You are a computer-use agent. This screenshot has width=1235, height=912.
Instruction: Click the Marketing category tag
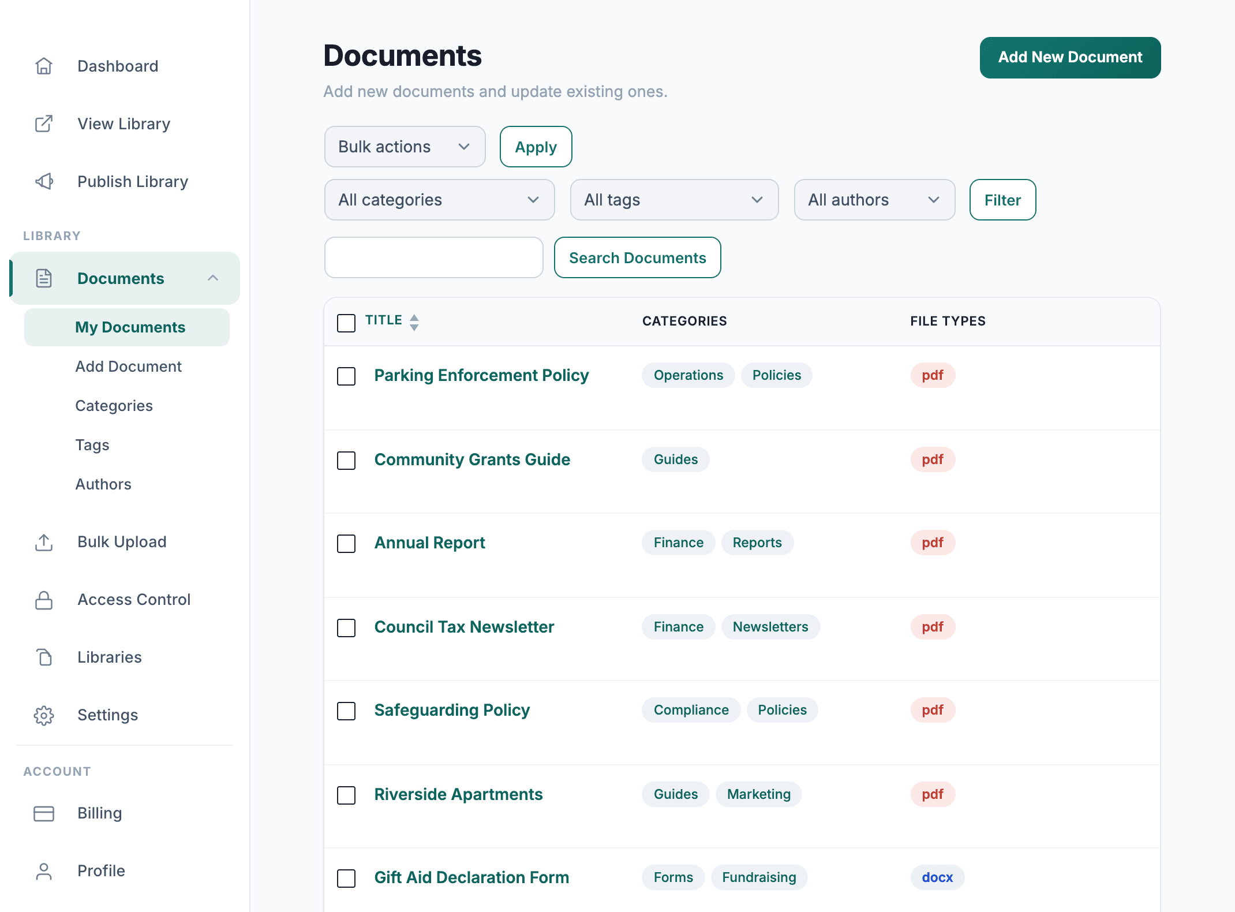point(758,794)
